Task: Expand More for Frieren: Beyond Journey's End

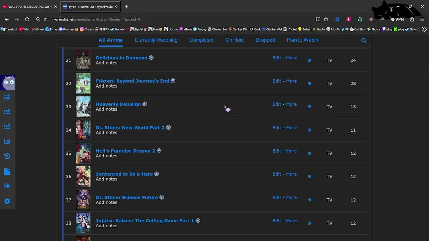Action: coord(291,81)
